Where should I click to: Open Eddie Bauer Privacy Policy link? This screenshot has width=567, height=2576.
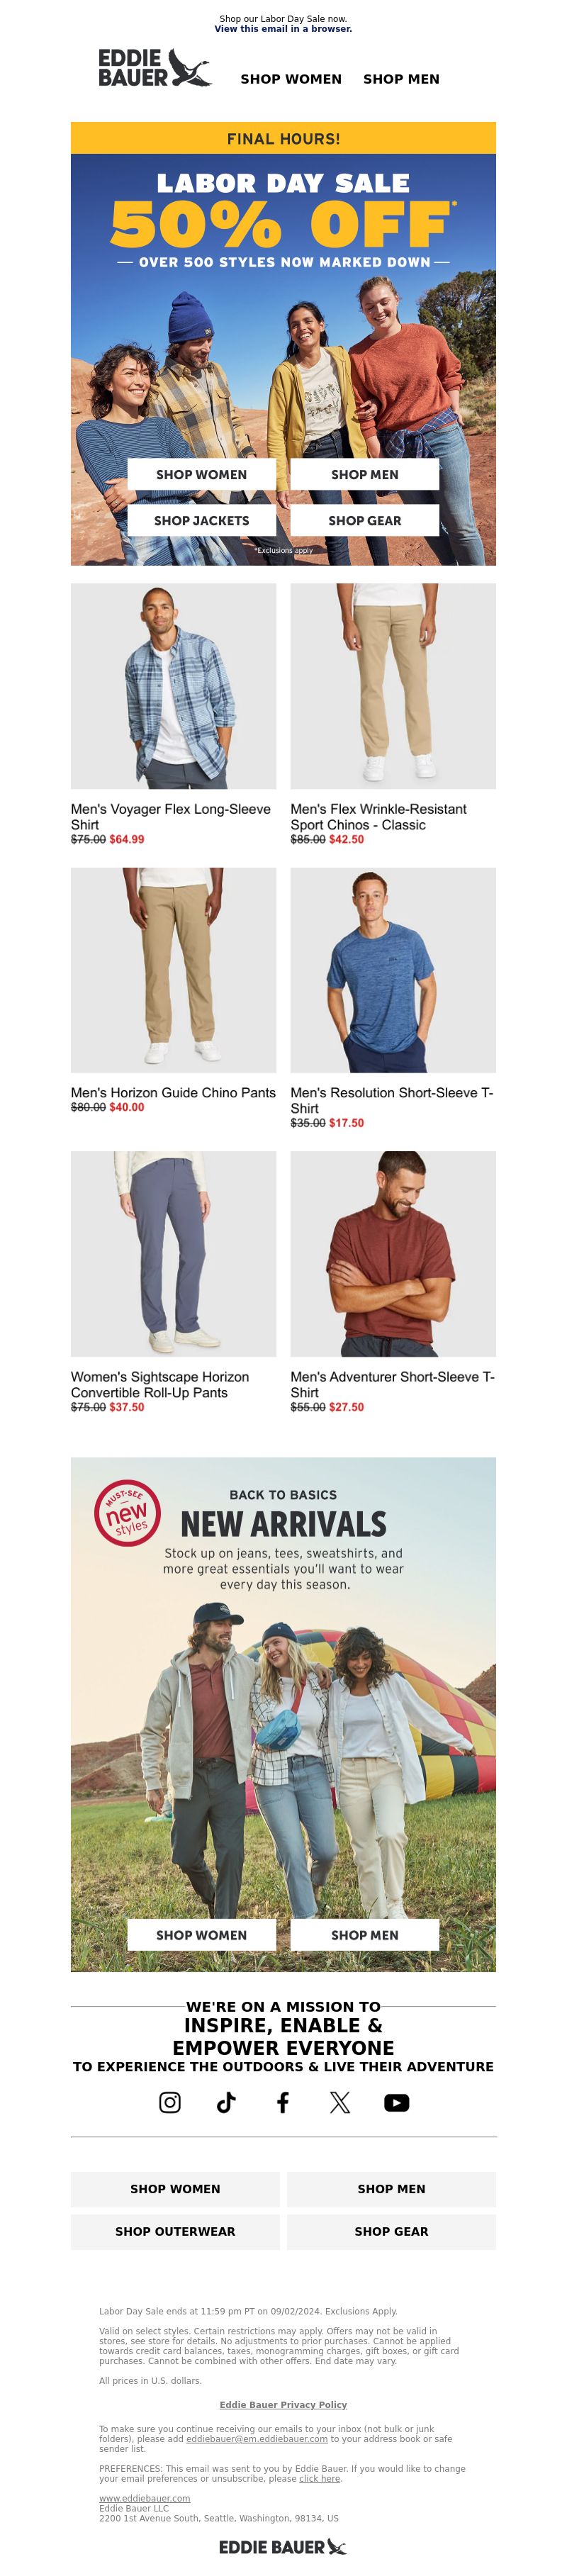pos(283,2404)
